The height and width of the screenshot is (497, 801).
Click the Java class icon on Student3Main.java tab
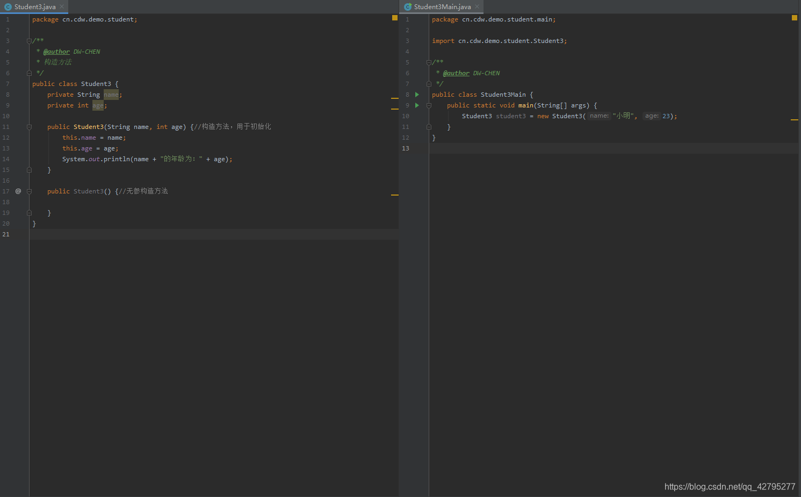pos(408,7)
